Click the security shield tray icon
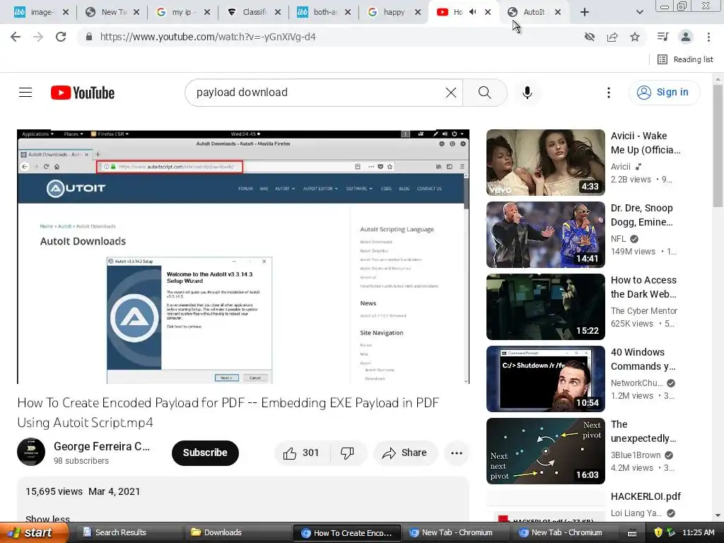The height and width of the screenshot is (543, 724). (658, 532)
